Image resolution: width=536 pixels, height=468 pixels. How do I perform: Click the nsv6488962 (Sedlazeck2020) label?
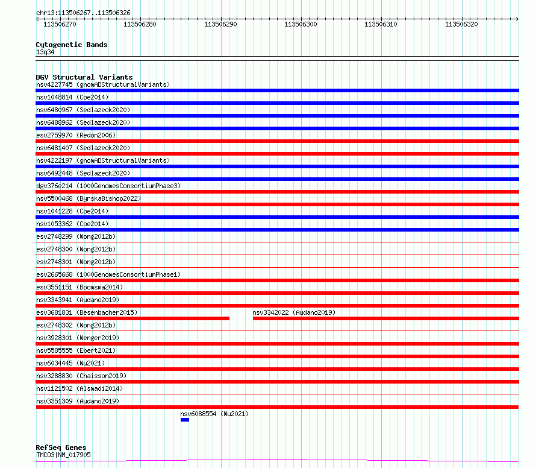[x=83, y=122]
